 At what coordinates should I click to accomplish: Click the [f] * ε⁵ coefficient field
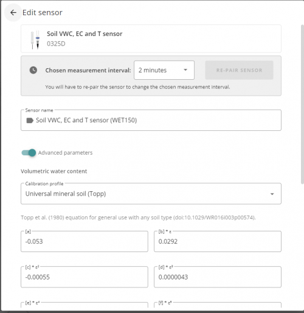[x=218, y=305]
